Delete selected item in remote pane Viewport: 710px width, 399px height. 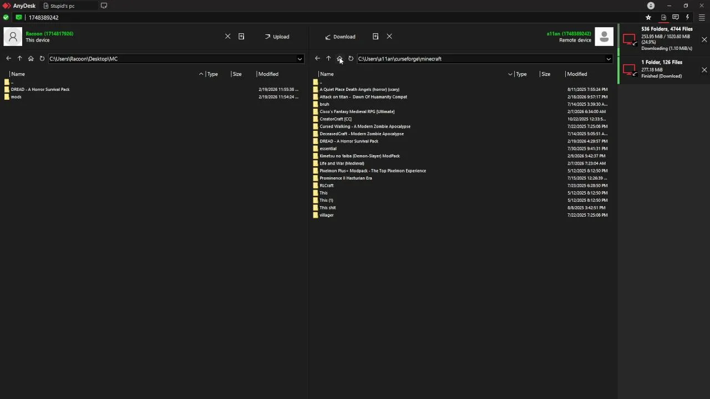pyautogui.click(x=389, y=37)
